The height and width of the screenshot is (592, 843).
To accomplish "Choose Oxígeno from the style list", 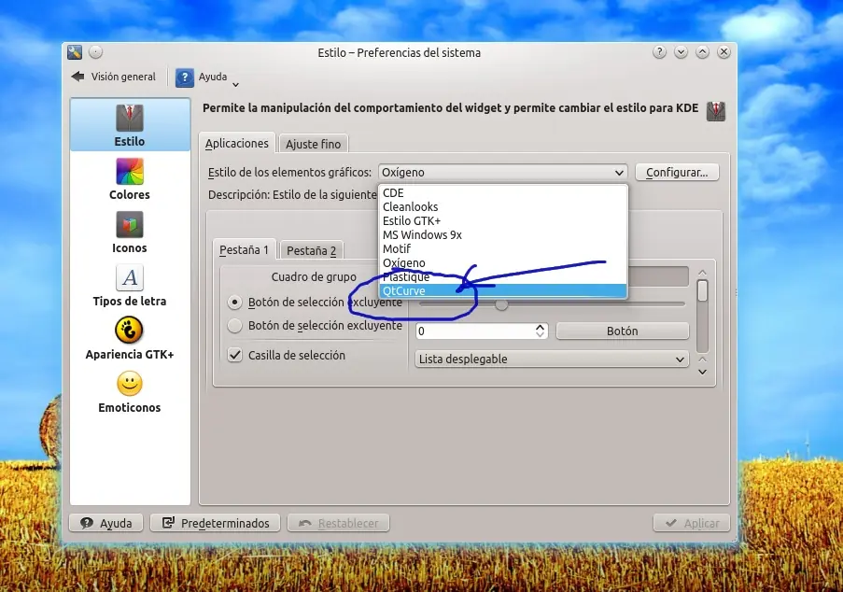I will (502, 263).
